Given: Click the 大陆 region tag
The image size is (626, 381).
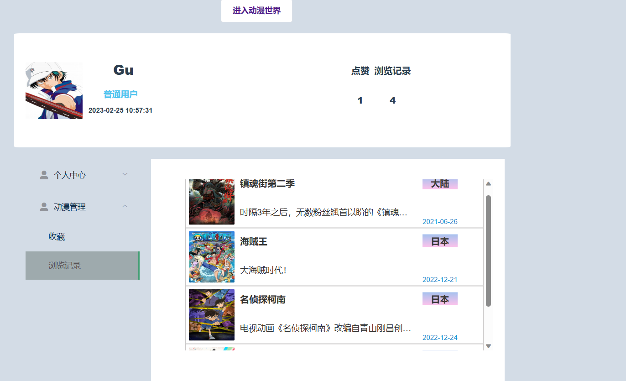Looking at the screenshot, I should pos(440,184).
